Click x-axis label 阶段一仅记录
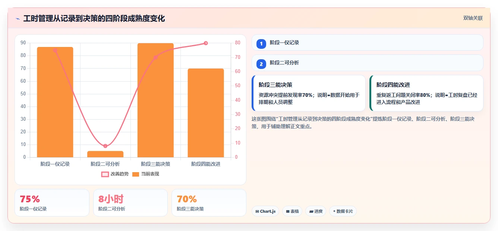The image size is (498, 231). [x=55, y=164]
